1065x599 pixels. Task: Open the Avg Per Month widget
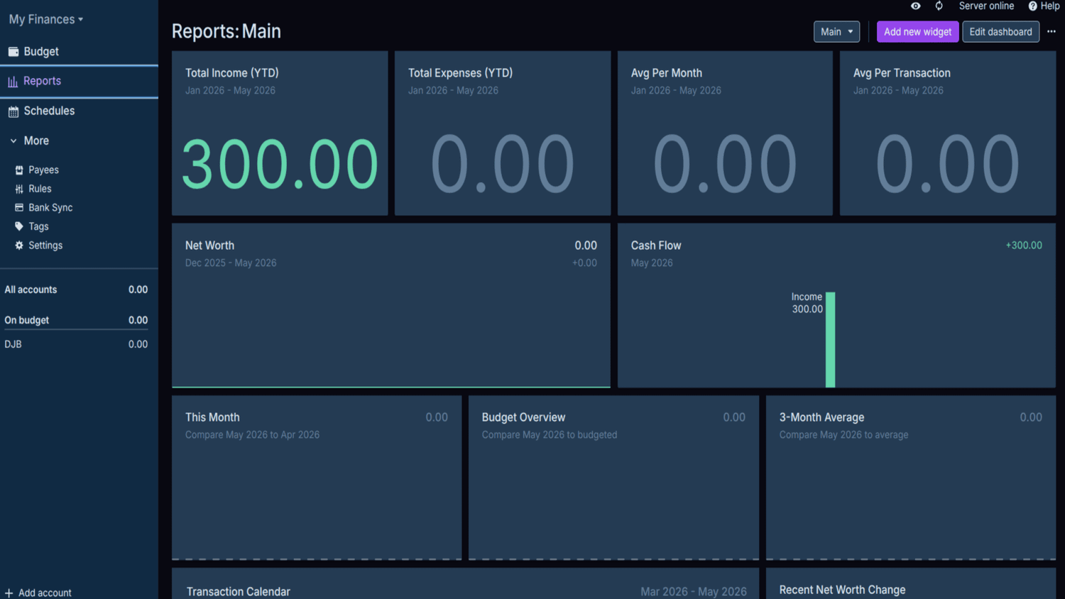(725, 133)
